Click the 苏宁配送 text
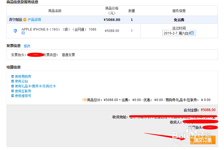The width and height of the screenshot is (224, 150). [16, 20]
